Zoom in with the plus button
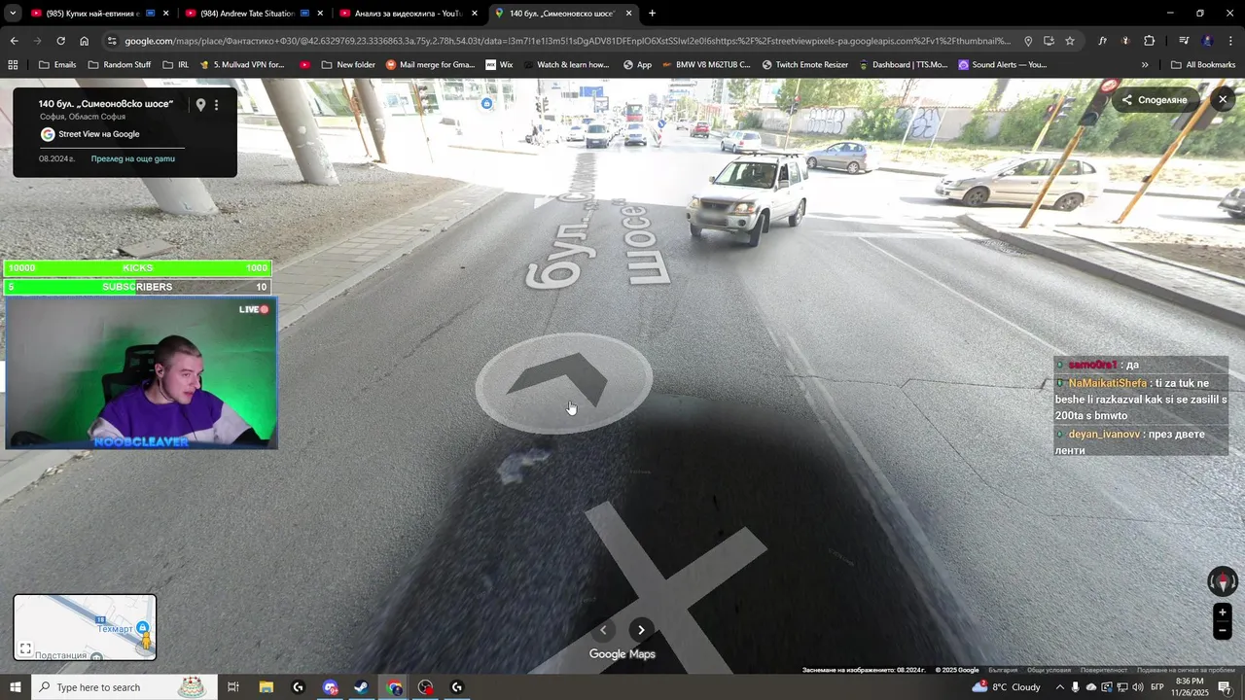Viewport: 1245px width, 700px height. point(1223,612)
